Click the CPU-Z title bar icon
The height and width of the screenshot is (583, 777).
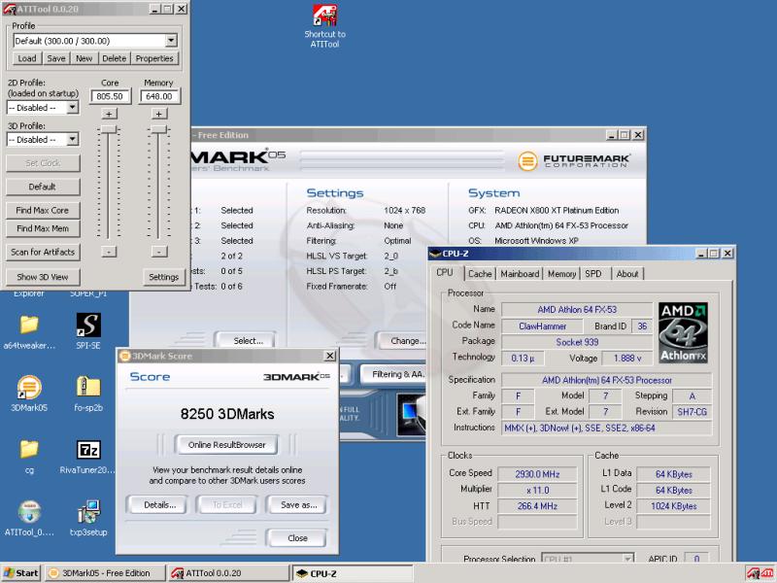coord(435,254)
